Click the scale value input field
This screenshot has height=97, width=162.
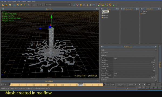click(40, 5)
